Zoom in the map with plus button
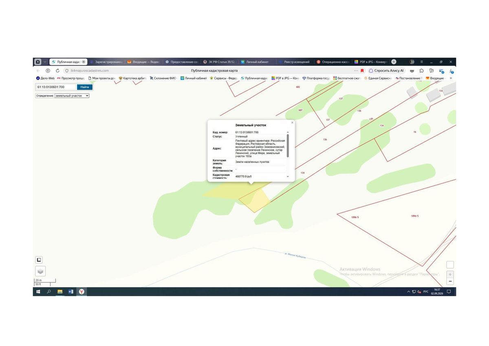 tap(450, 274)
